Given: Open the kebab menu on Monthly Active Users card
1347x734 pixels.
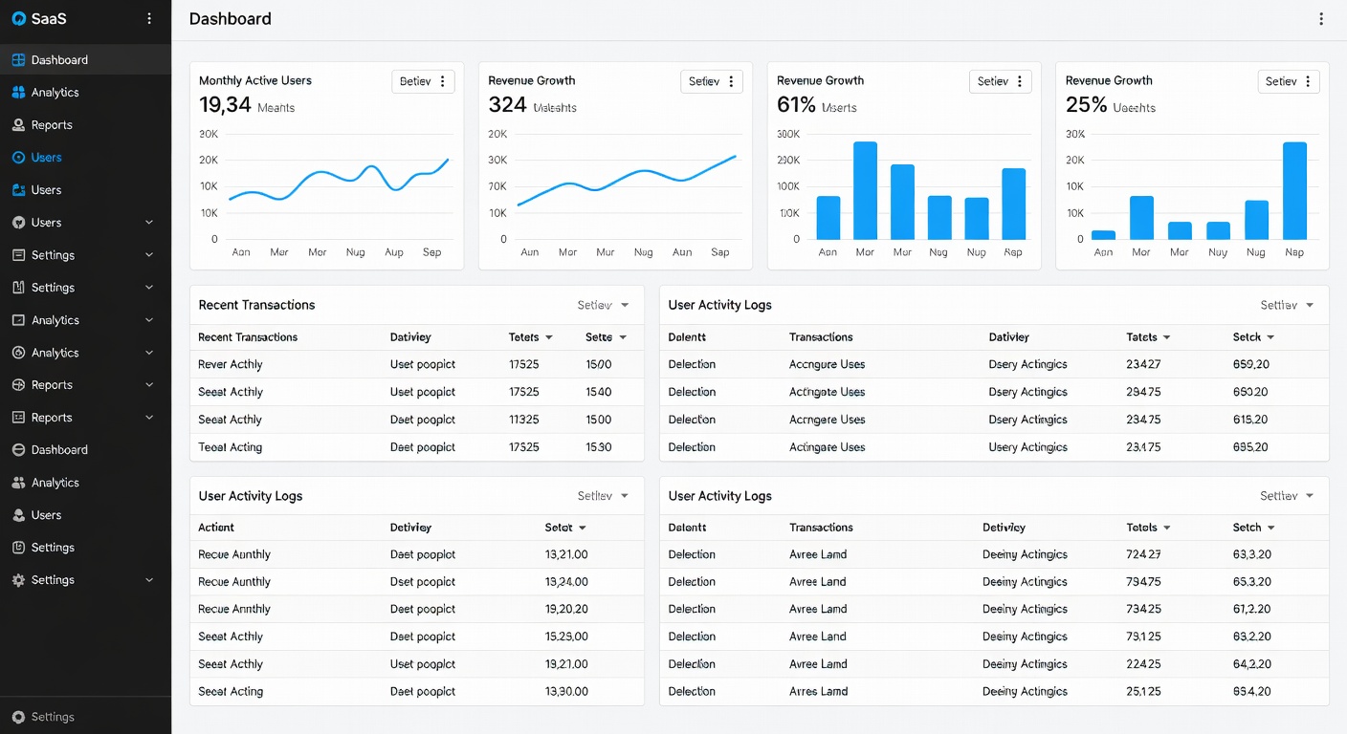Looking at the screenshot, I should pos(442,82).
